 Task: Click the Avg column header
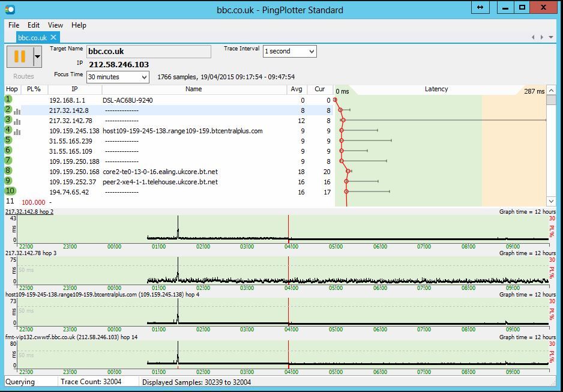tap(297, 89)
